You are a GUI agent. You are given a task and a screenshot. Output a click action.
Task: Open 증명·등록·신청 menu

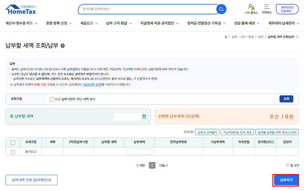click(x=59, y=23)
